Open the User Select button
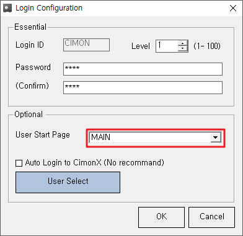This screenshot has width=243, height=236. (x=68, y=182)
